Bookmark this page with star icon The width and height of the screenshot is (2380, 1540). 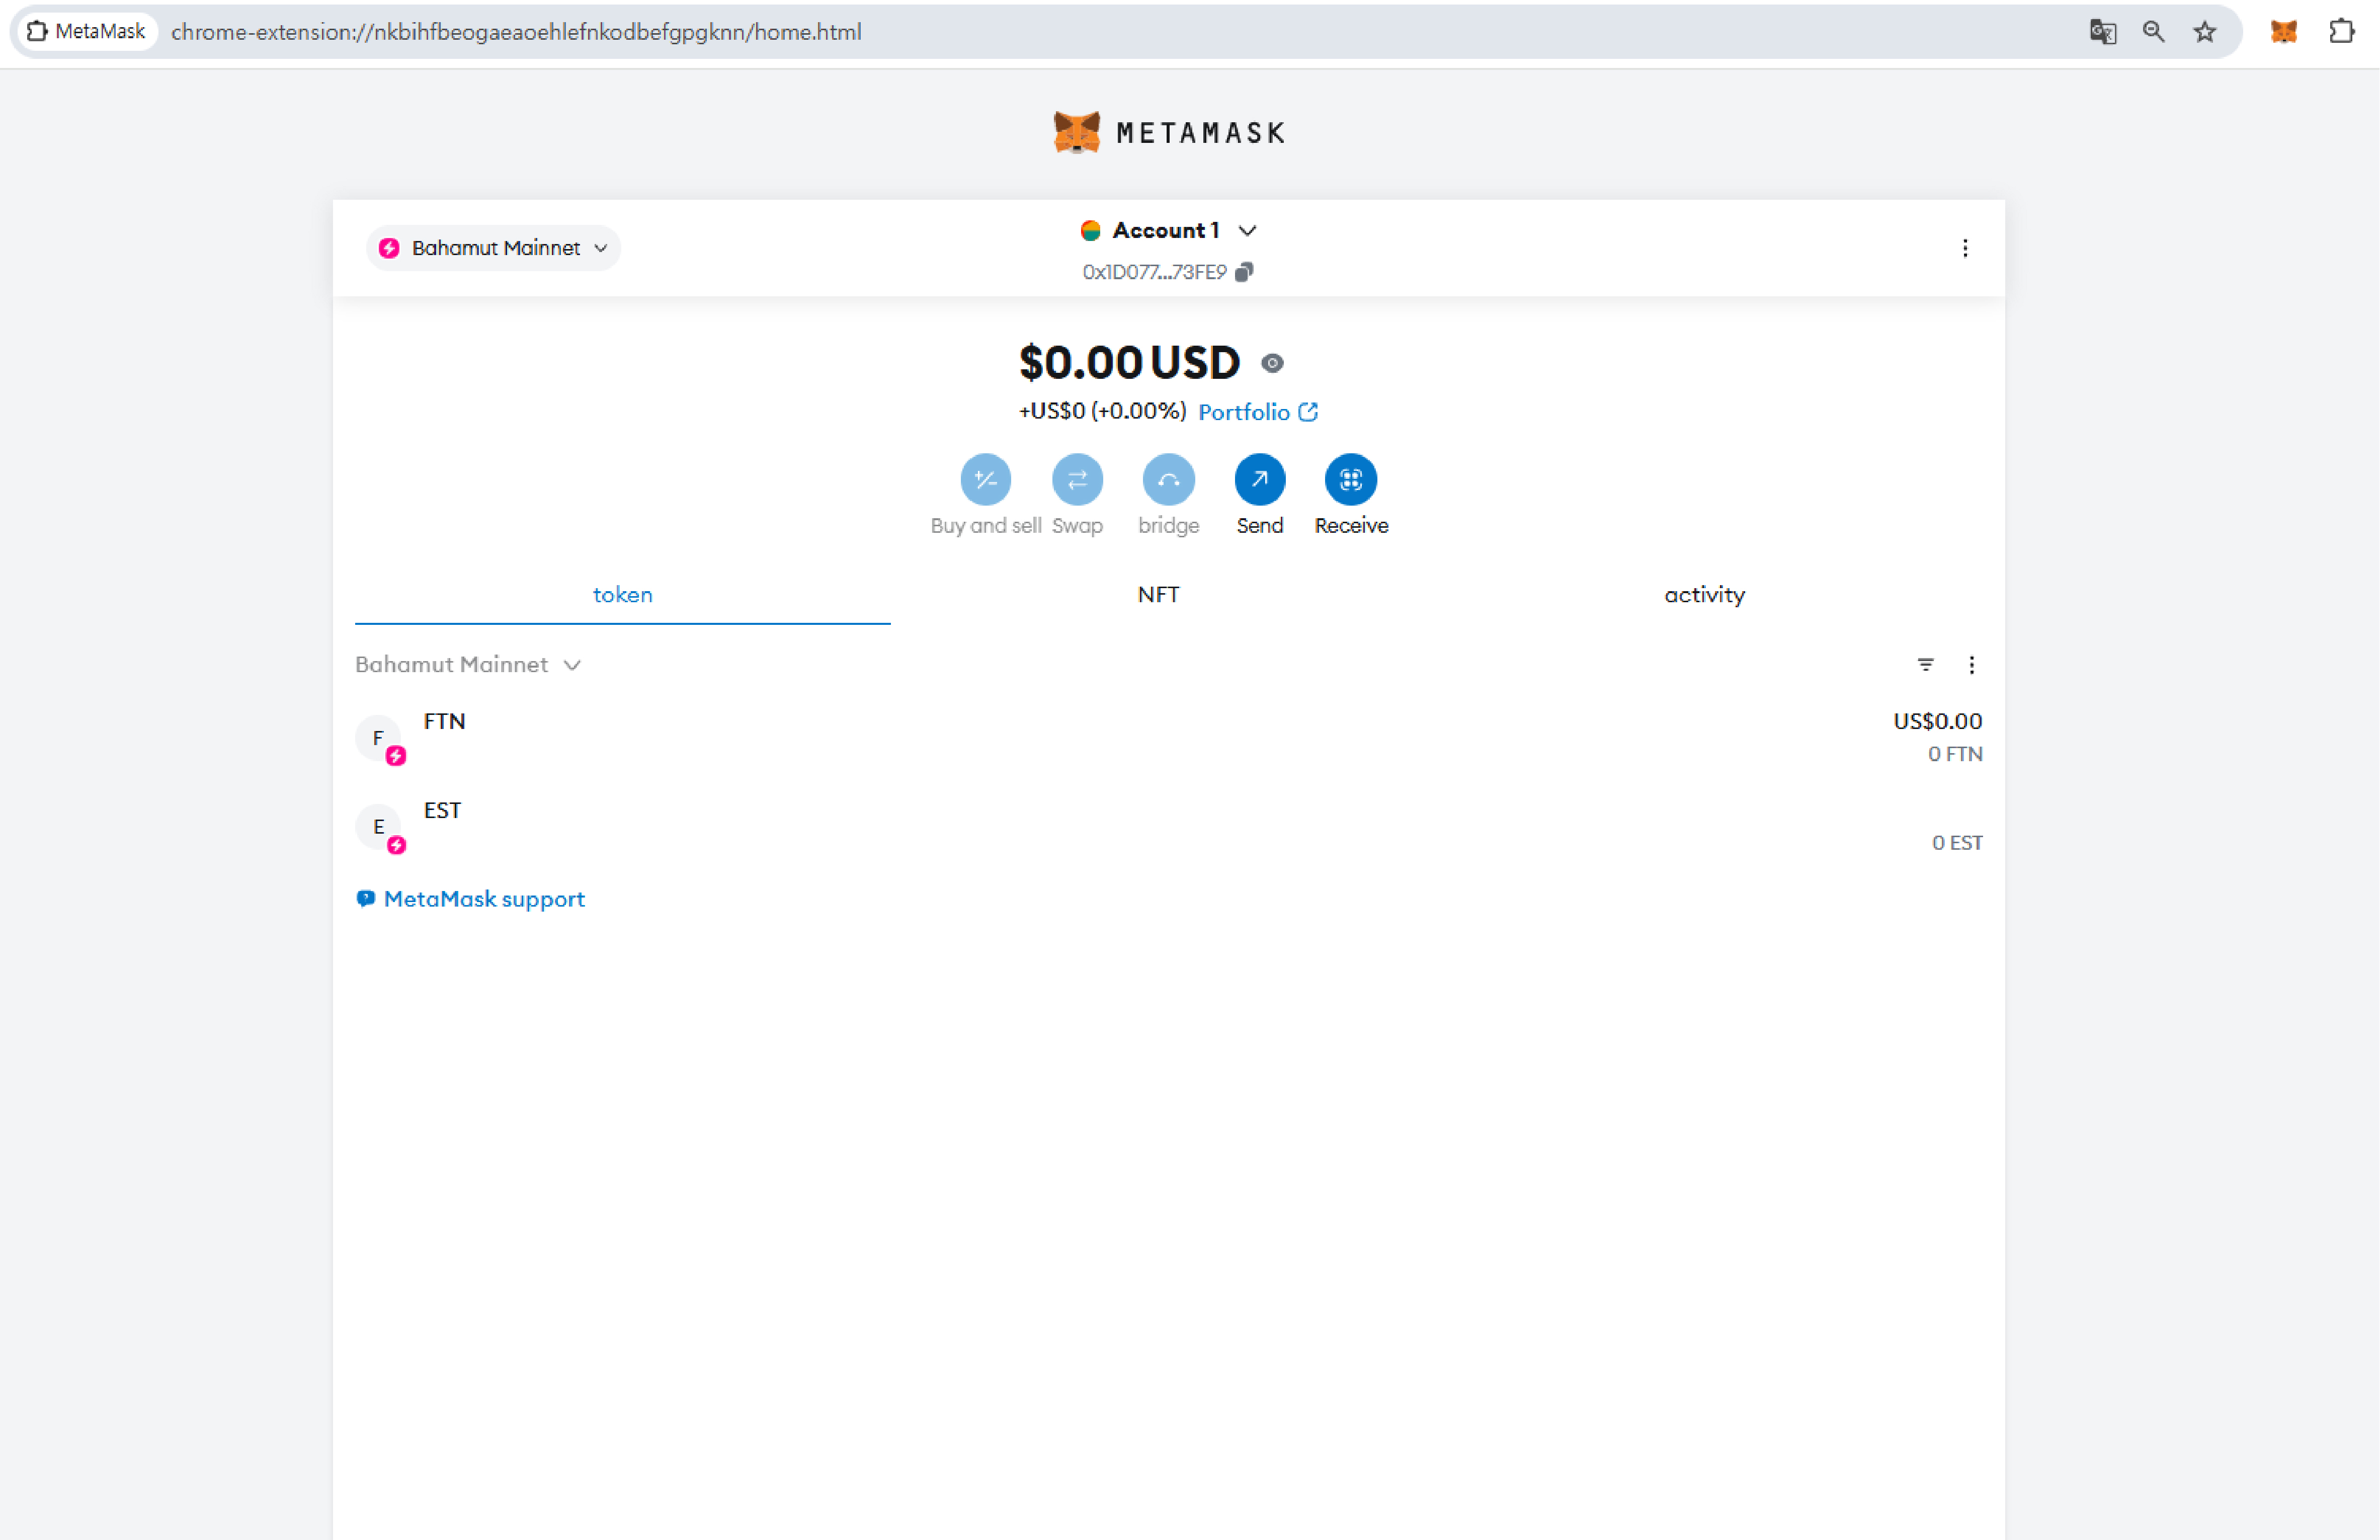(2204, 32)
